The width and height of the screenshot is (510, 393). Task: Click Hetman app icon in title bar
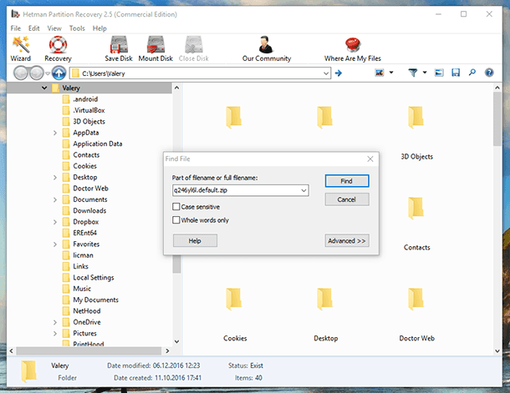coord(15,14)
